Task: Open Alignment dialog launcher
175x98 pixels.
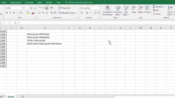Action: 78,18
